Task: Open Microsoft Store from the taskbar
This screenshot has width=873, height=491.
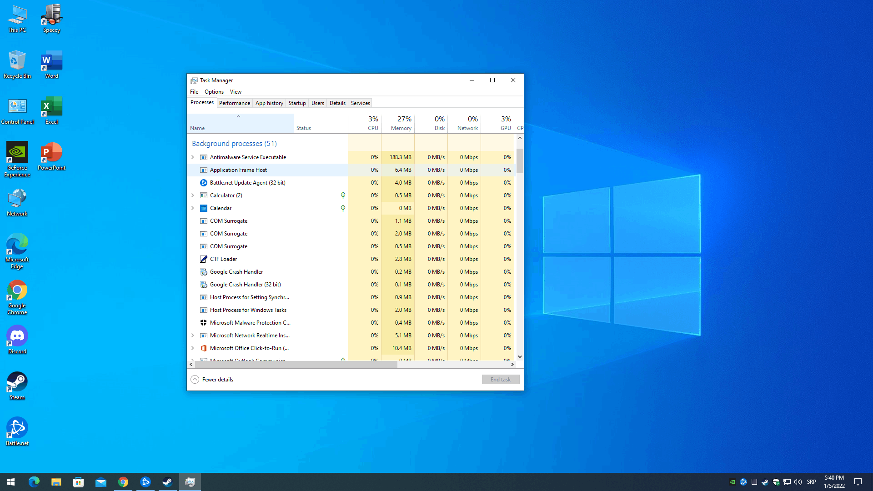Action: tap(79, 482)
